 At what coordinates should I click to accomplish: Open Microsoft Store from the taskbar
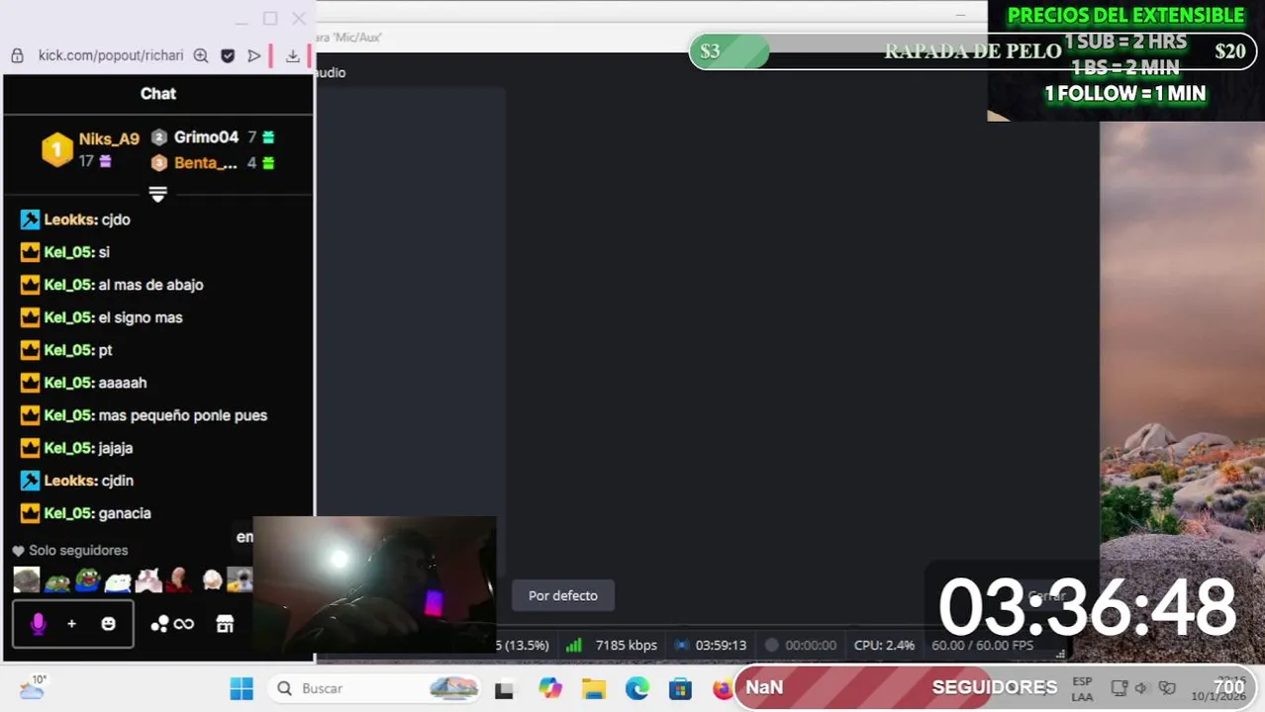(x=680, y=688)
